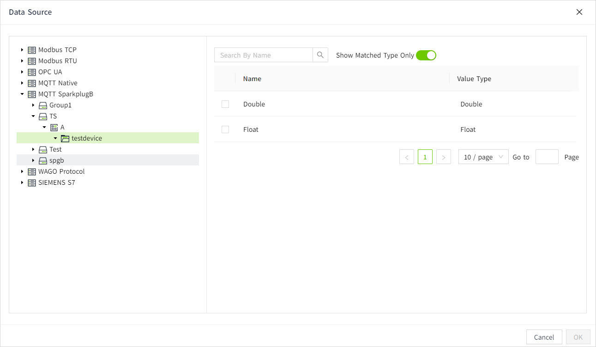This screenshot has width=596, height=347.
Task: Click the Cancel button
Action: 544,337
